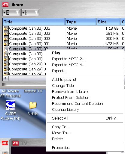Image resolution: width=125 pixels, height=154 pixels.
Task: Select Export to MPEG-4... menu entry
Action: click(69, 65)
